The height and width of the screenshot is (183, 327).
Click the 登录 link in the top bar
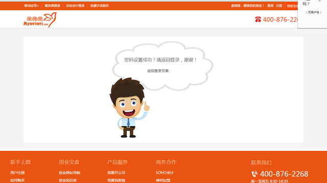pos(270,6)
